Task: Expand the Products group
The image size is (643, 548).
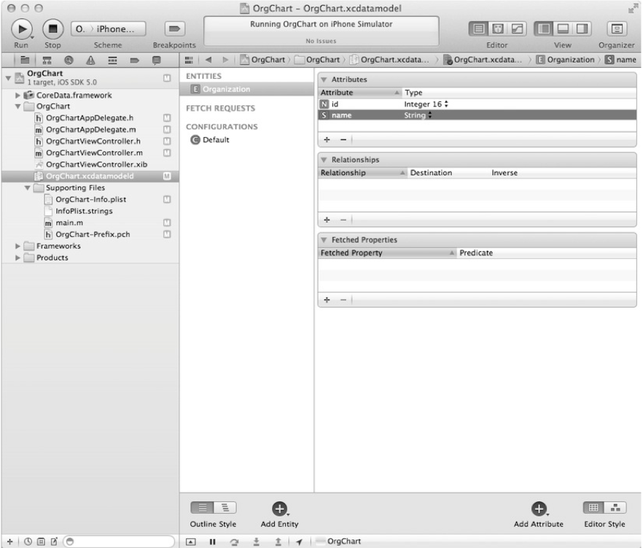Action: pos(17,258)
